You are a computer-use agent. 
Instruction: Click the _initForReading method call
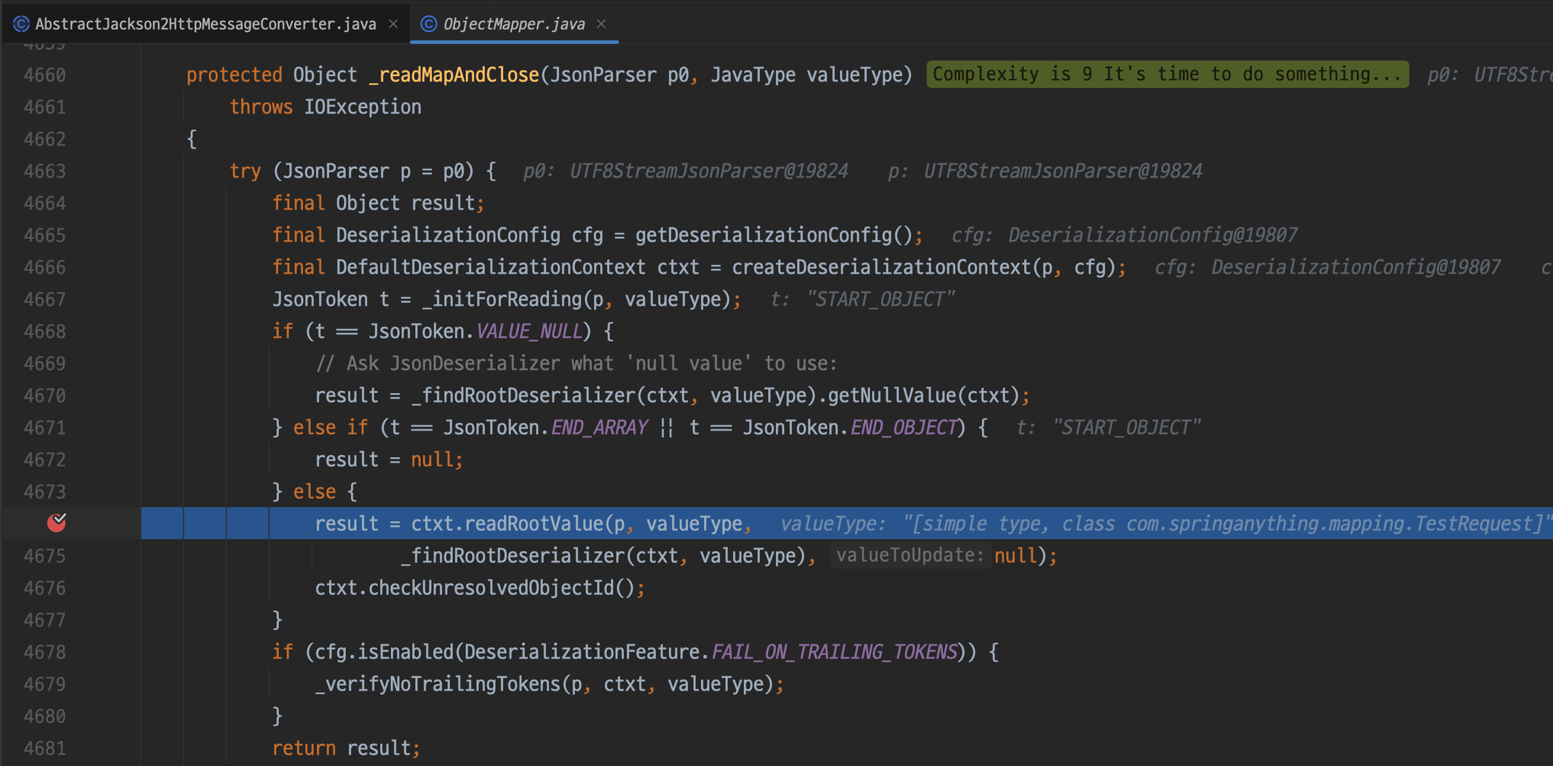[x=501, y=299]
